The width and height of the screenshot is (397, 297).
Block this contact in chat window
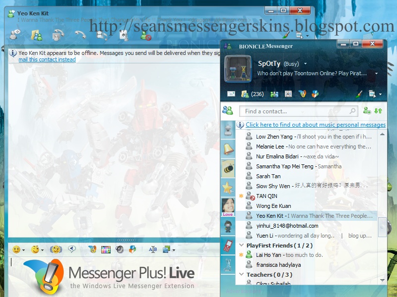(146, 35)
